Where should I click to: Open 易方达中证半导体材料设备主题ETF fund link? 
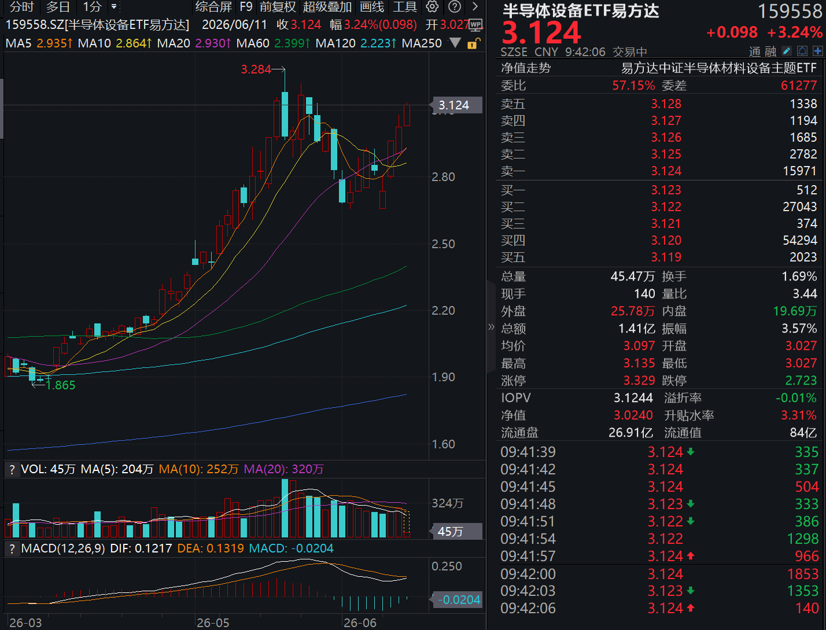719,68
